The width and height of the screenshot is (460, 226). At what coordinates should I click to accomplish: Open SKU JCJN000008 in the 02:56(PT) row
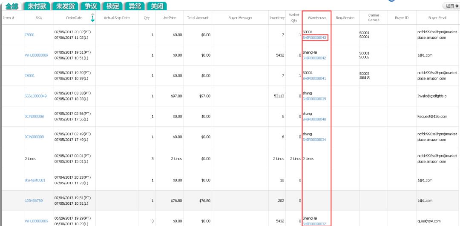(x=34, y=116)
